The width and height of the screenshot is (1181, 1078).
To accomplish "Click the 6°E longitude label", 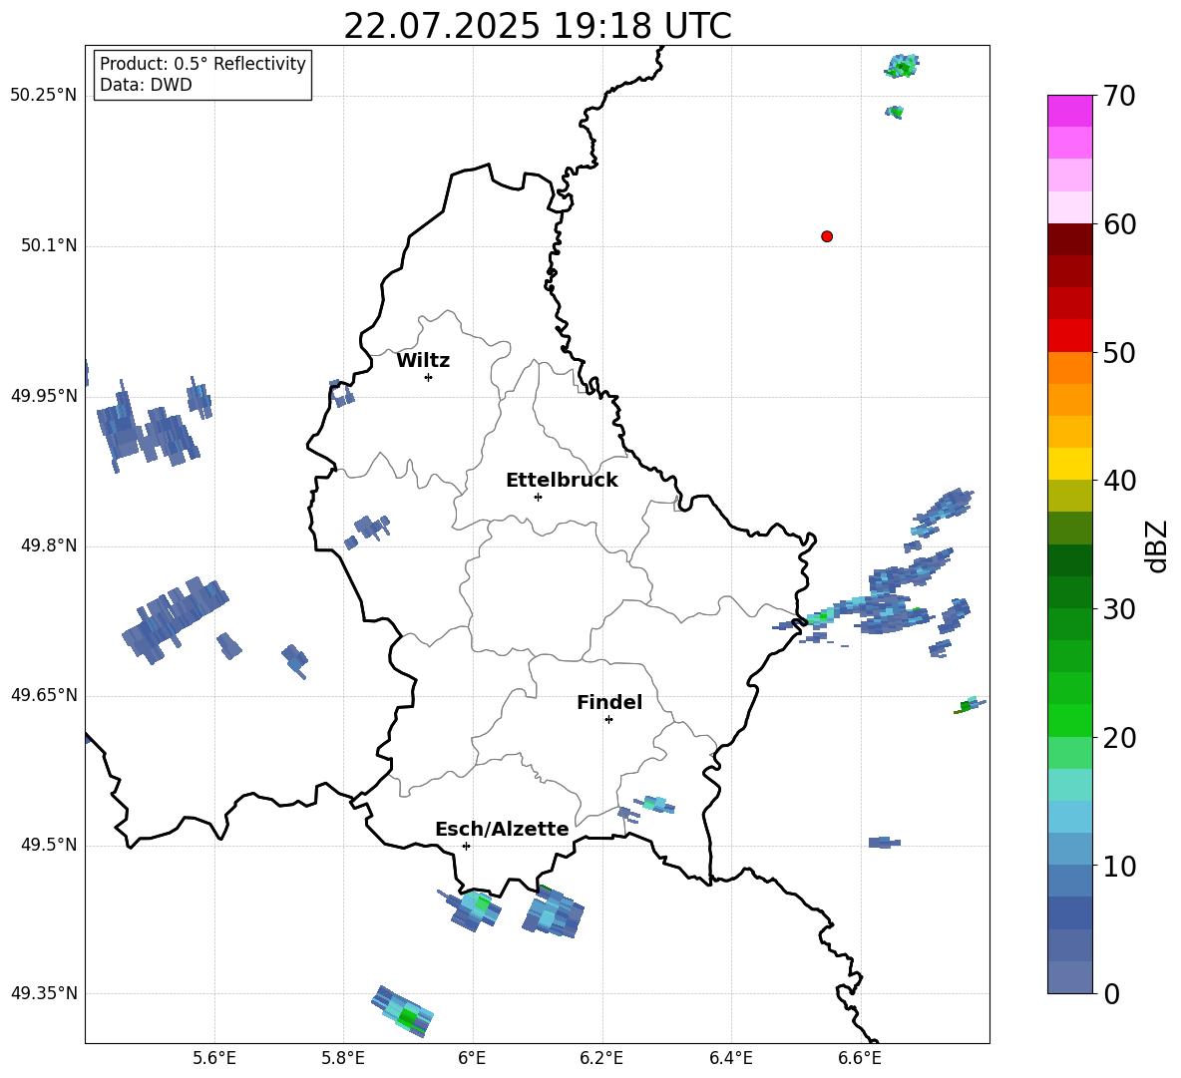I will 472,1058.
